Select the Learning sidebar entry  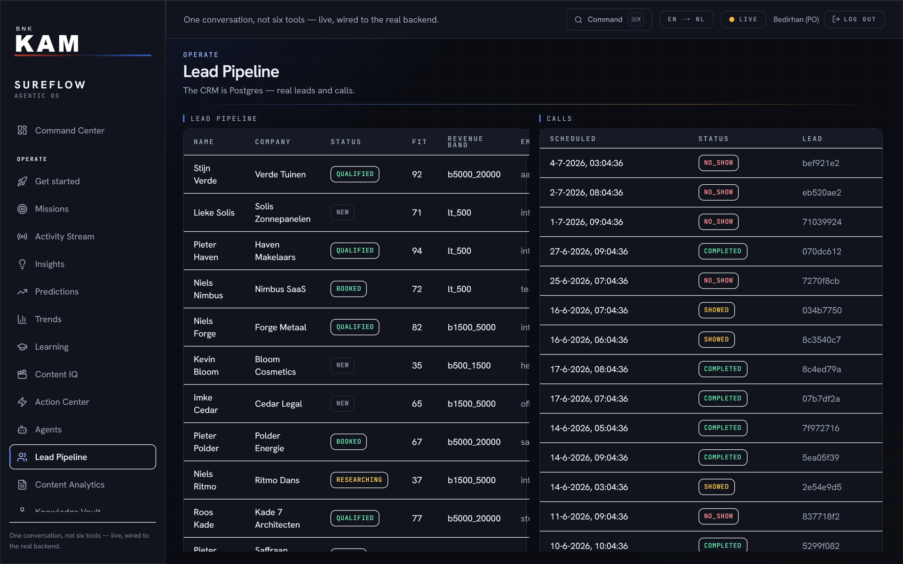click(x=83, y=347)
